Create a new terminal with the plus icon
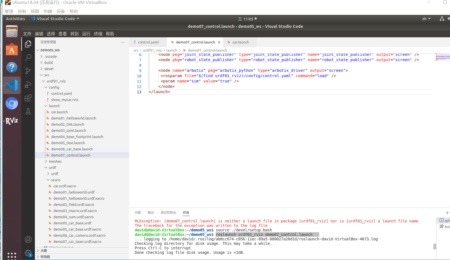Viewport: 450px width, 260px height. pyautogui.click(x=447, y=213)
